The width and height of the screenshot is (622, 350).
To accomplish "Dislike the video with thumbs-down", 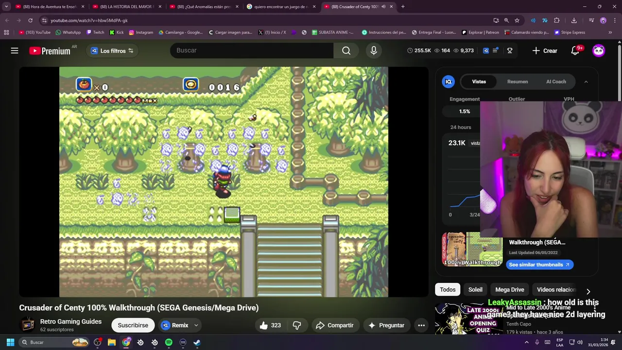I will coord(297,325).
